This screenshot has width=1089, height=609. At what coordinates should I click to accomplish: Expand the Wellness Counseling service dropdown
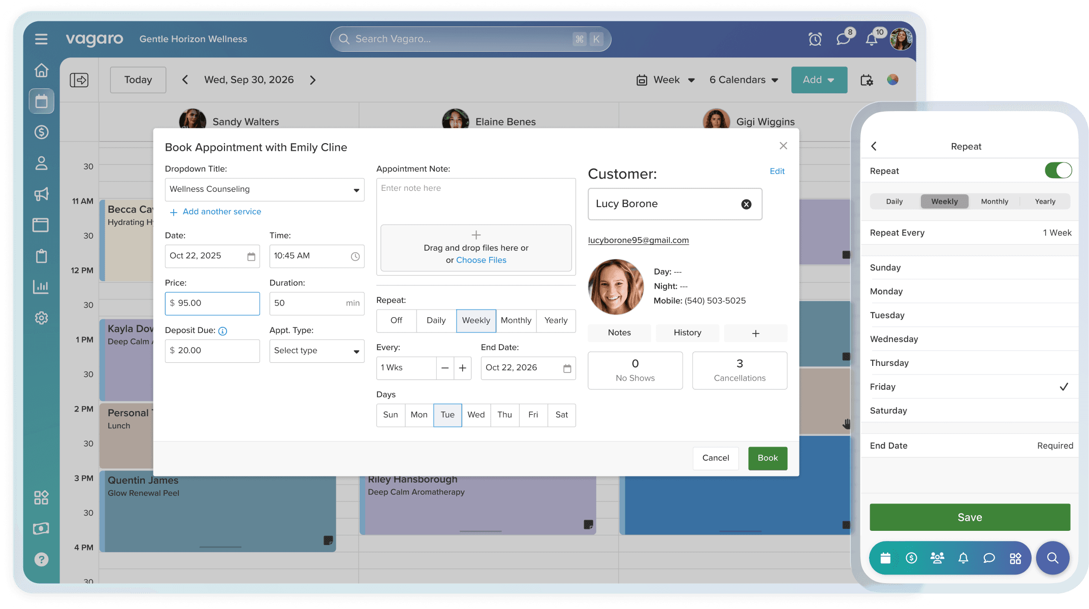click(x=264, y=189)
